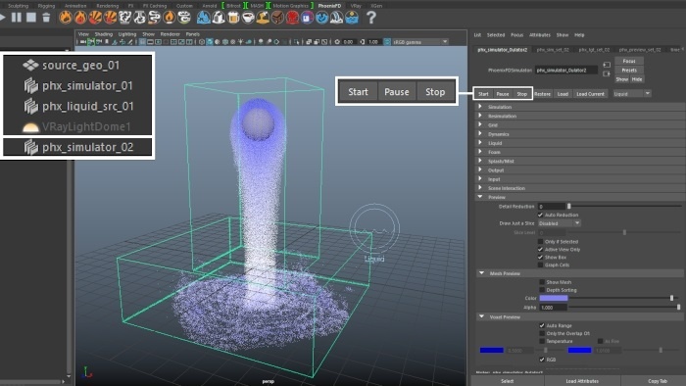Image resolution: width=686 pixels, height=386 pixels.
Task: Open the Draw Just a Slice dropdown
Action: click(x=560, y=223)
